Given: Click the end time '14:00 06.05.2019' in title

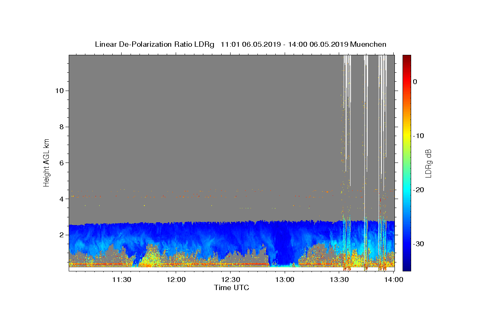Looking at the screenshot, I should [x=318, y=44].
